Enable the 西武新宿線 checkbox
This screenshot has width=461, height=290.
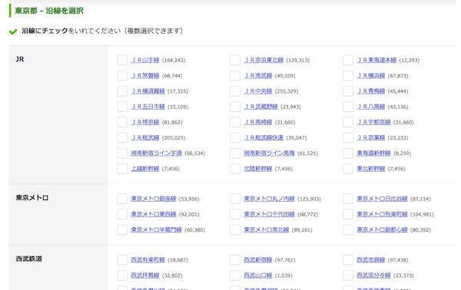(235, 260)
